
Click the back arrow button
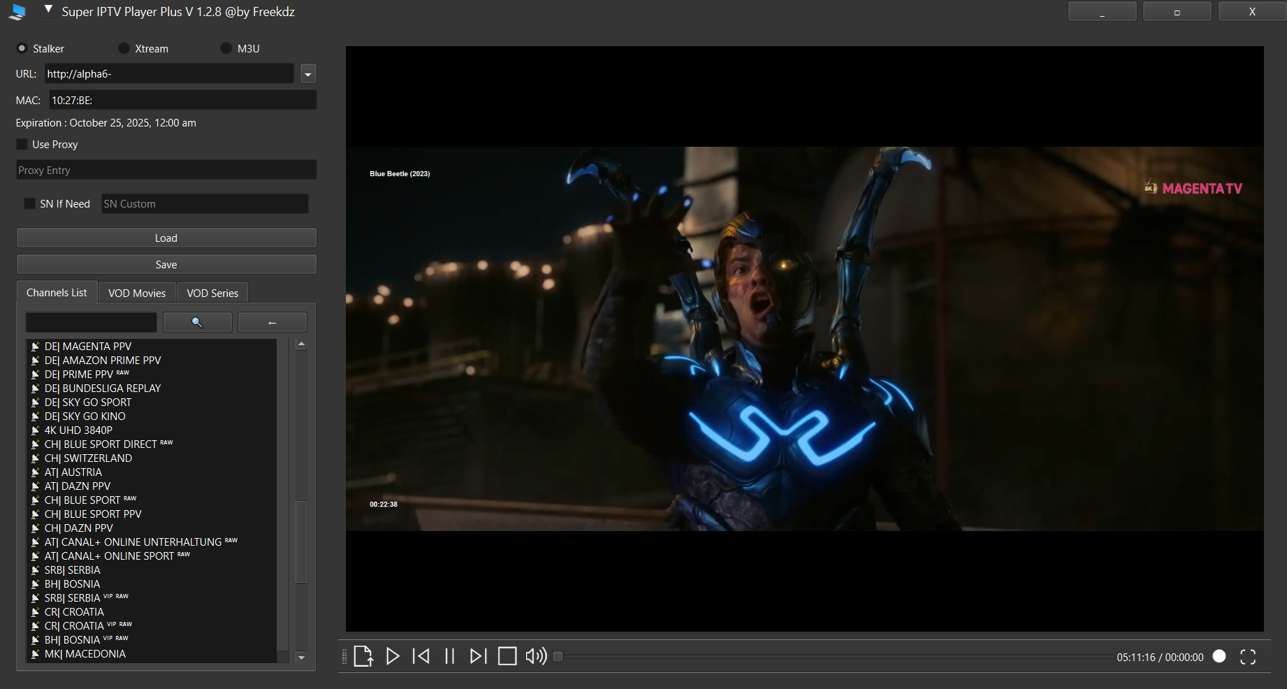point(272,322)
